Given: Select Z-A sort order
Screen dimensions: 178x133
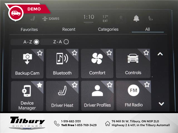Looking at the screenshot, I should (66, 42).
